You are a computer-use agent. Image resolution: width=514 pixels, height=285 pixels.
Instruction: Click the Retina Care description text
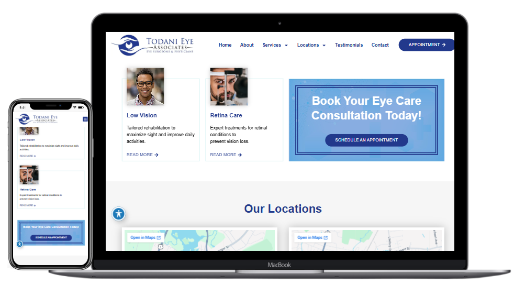coord(239,135)
